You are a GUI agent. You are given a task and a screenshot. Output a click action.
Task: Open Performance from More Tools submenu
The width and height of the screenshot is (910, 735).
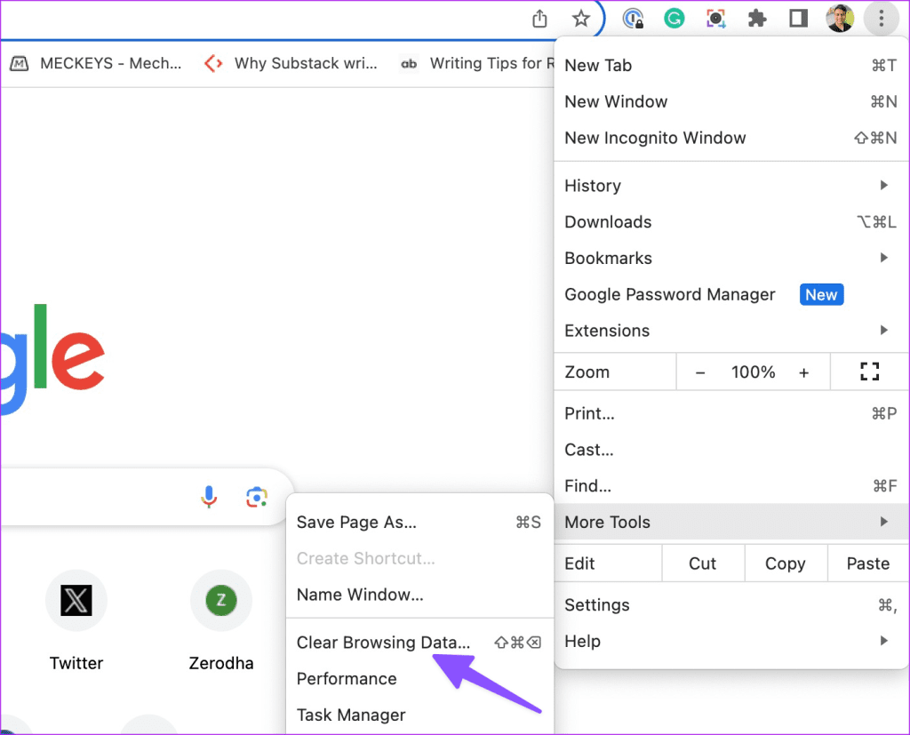point(419,679)
